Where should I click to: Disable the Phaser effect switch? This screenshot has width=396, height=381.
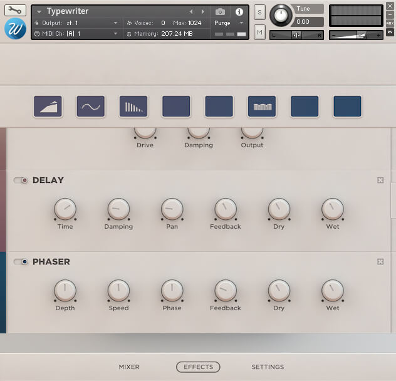tap(21, 262)
